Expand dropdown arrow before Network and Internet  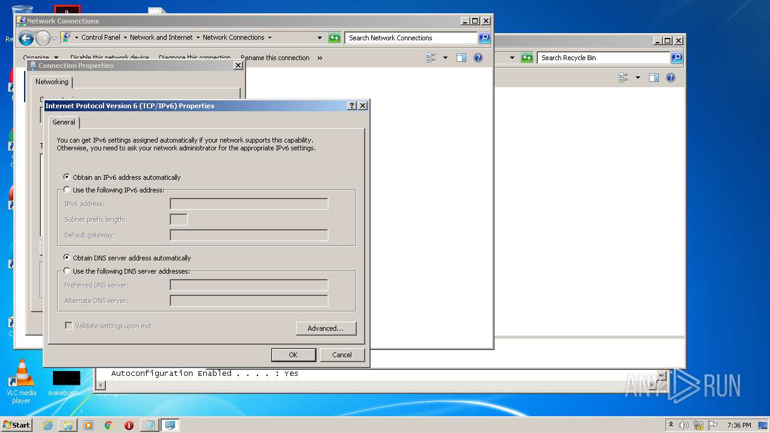(x=125, y=37)
